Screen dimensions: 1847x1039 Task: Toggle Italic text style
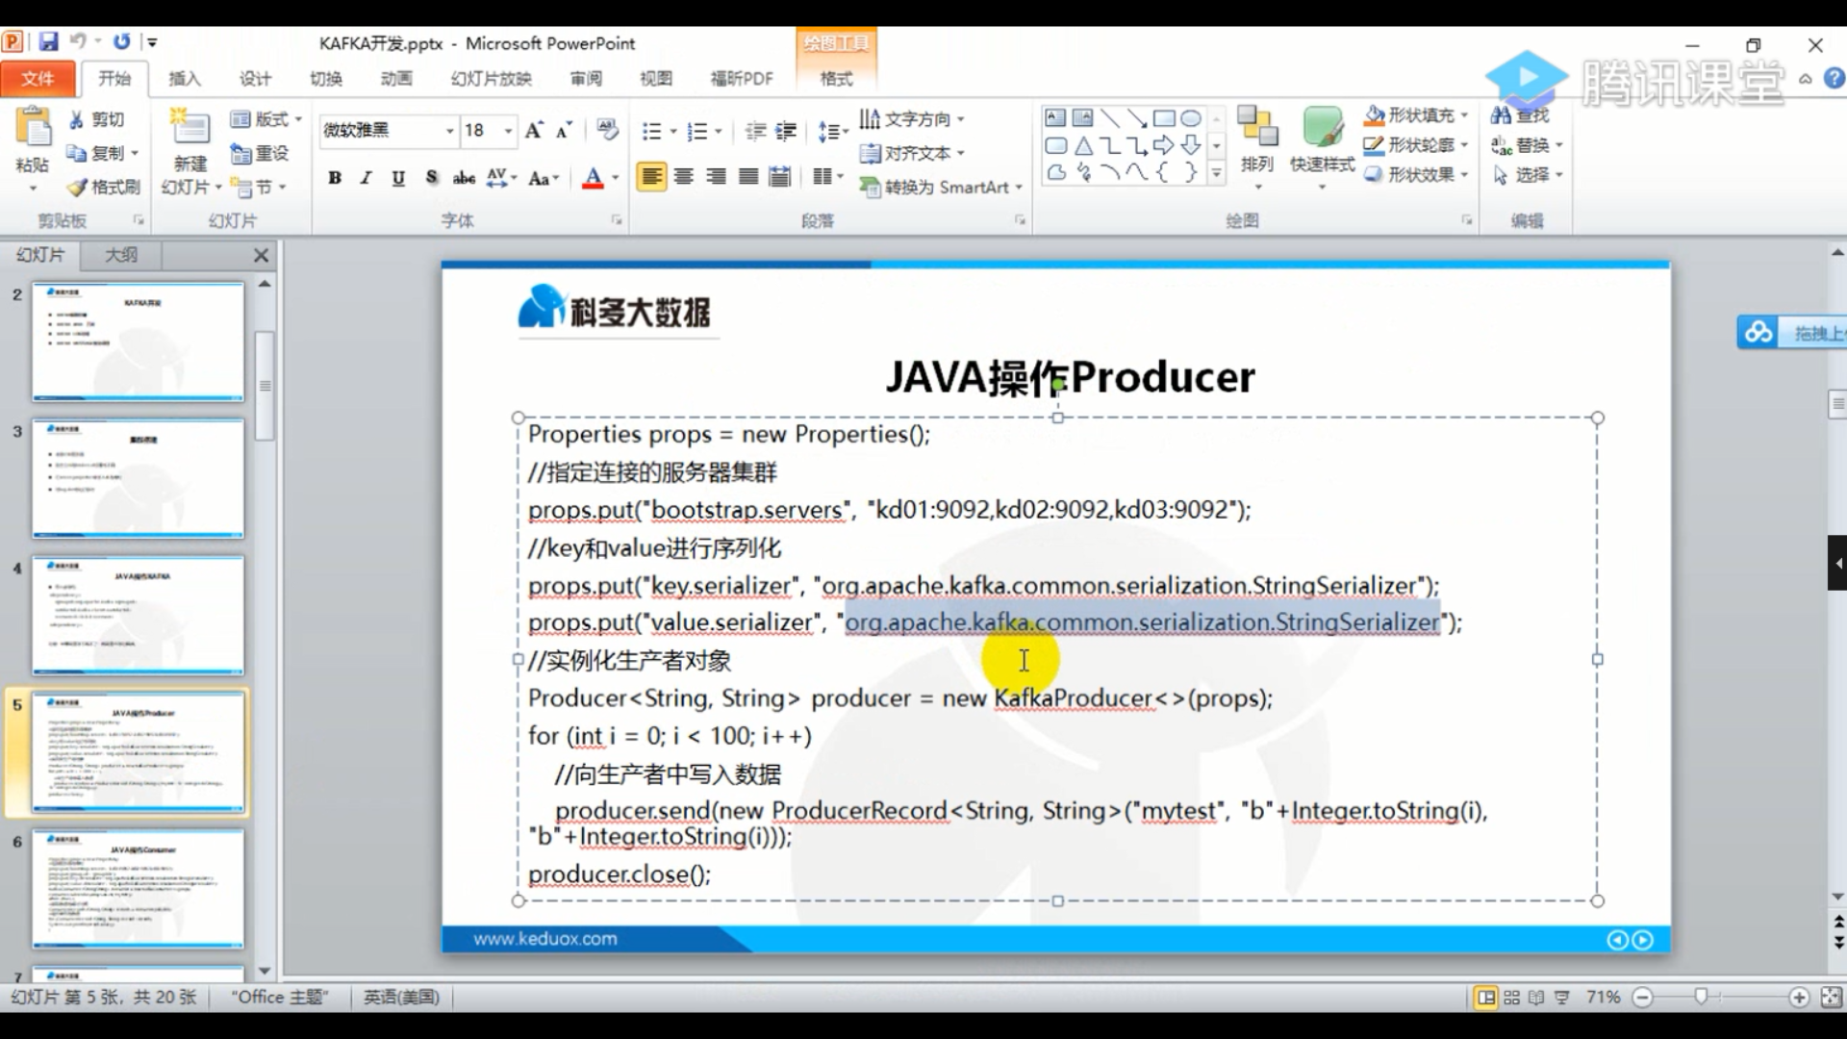tap(366, 177)
